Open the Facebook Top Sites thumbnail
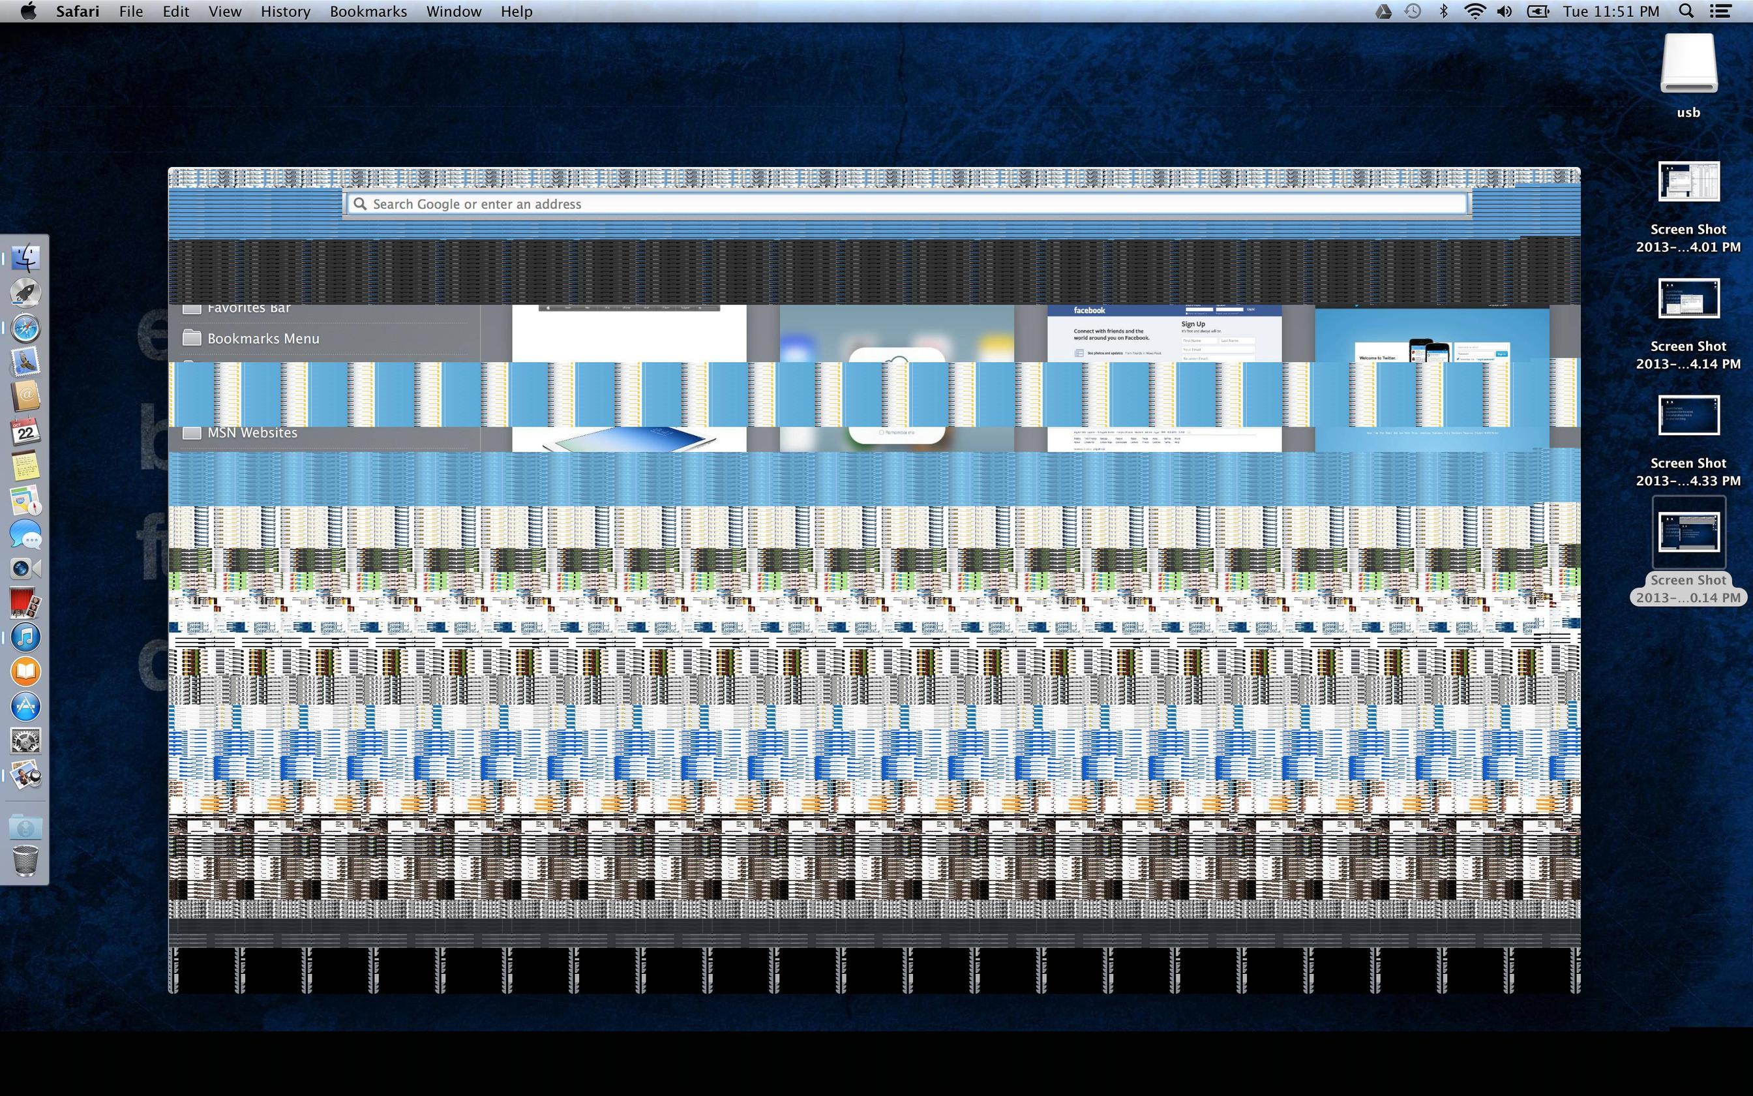 coord(1164,333)
